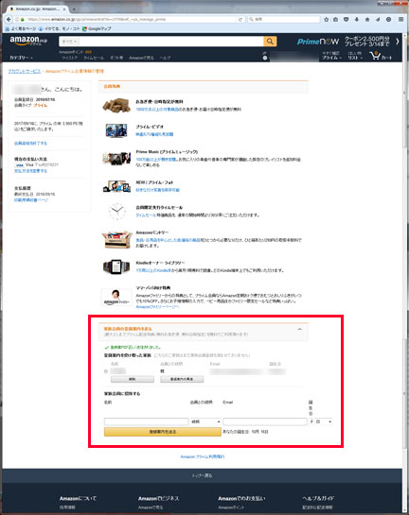Open the gift cards nav item
The height and width of the screenshot is (515, 409).
tap(116, 58)
